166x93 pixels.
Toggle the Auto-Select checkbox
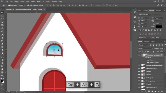point(9,5)
